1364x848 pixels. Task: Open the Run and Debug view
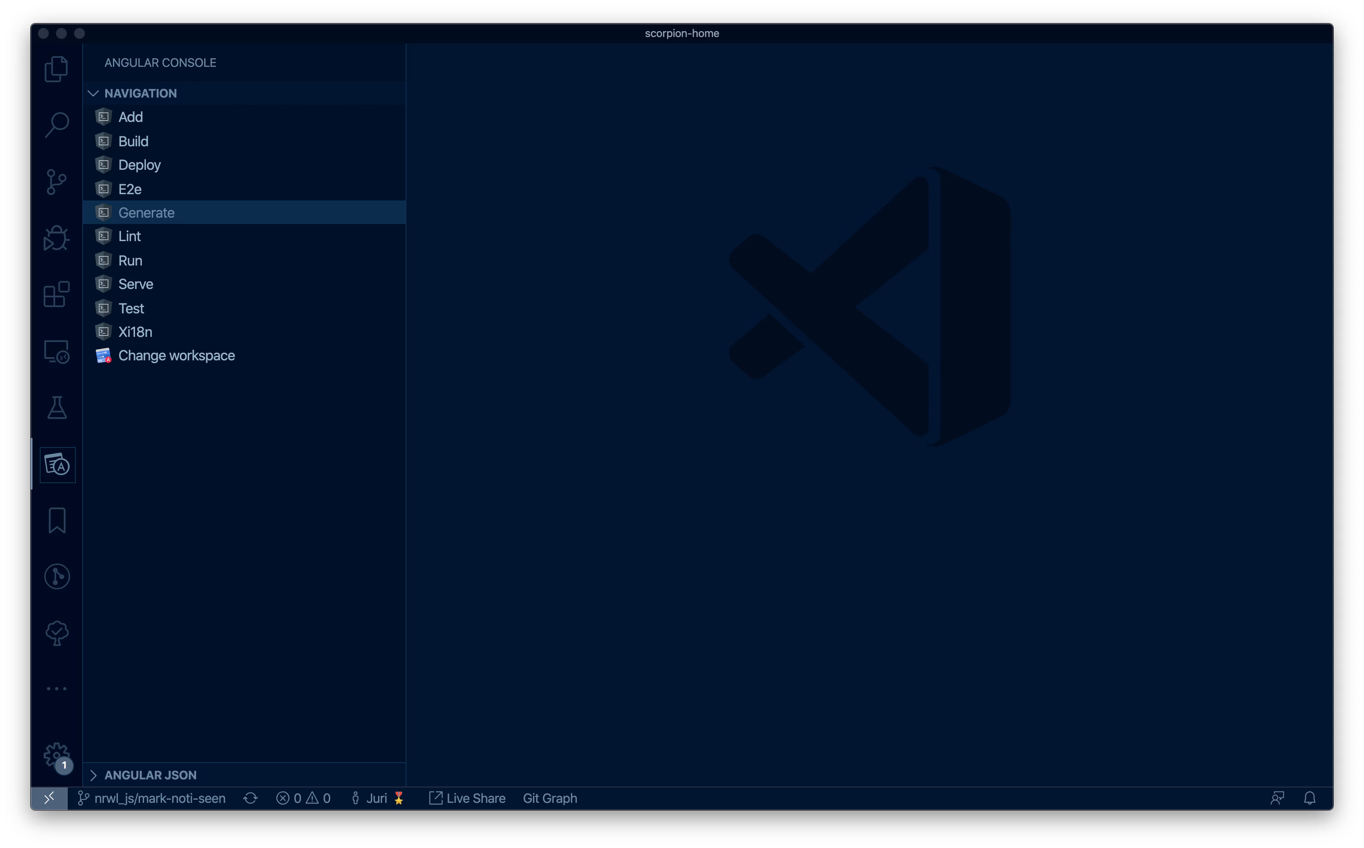[56, 238]
